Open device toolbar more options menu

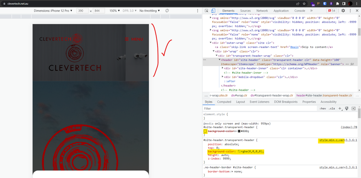coord(197,11)
